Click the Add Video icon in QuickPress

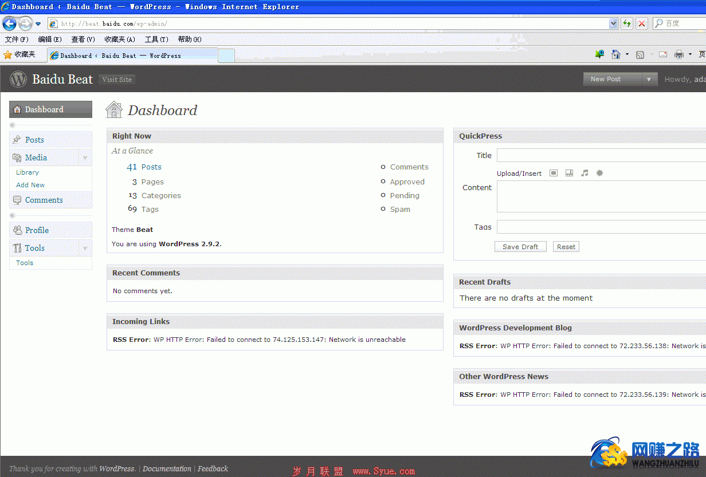(569, 173)
